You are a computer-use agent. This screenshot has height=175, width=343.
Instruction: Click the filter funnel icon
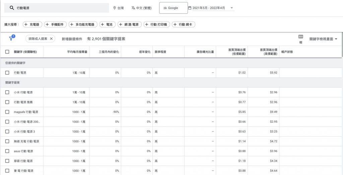coord(11,39)
